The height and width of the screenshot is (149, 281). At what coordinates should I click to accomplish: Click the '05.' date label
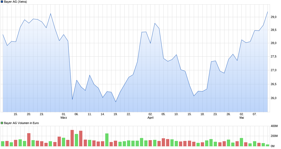[163, 114]
